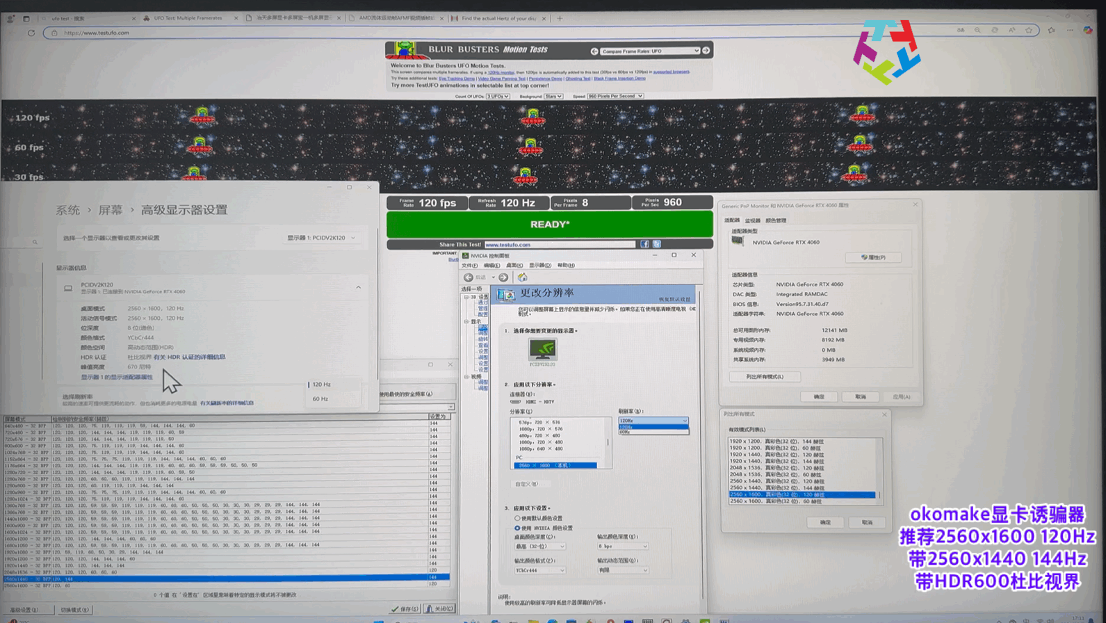Open display 1 adapter properties link in Settings
Screen dimensions: 1106x623
click(117, 378)
